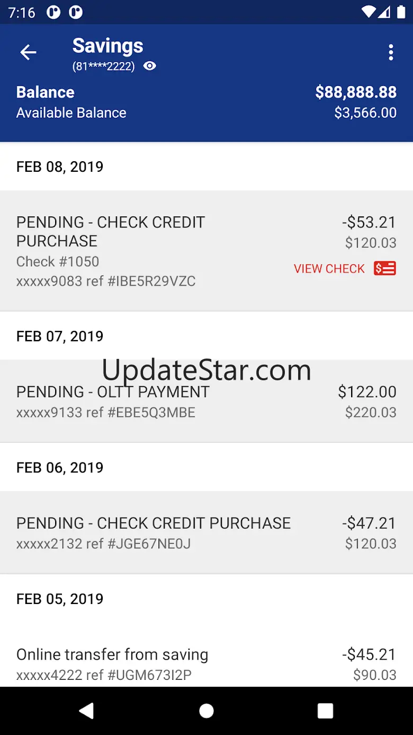
Task: Tap the back arrow icon
Action: [28, 52]
